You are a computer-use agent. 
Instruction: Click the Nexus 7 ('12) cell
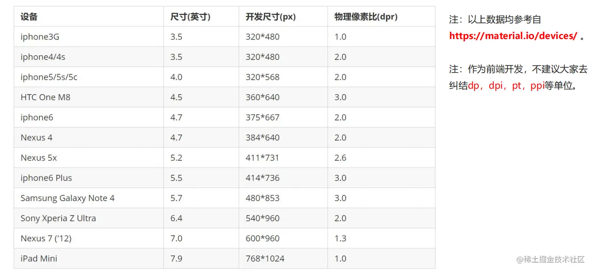tap(46, 238)
